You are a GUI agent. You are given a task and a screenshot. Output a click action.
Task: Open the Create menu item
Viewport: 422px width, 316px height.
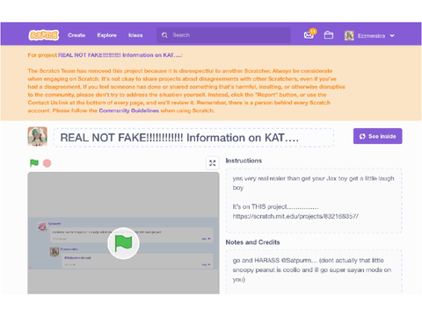76,35
